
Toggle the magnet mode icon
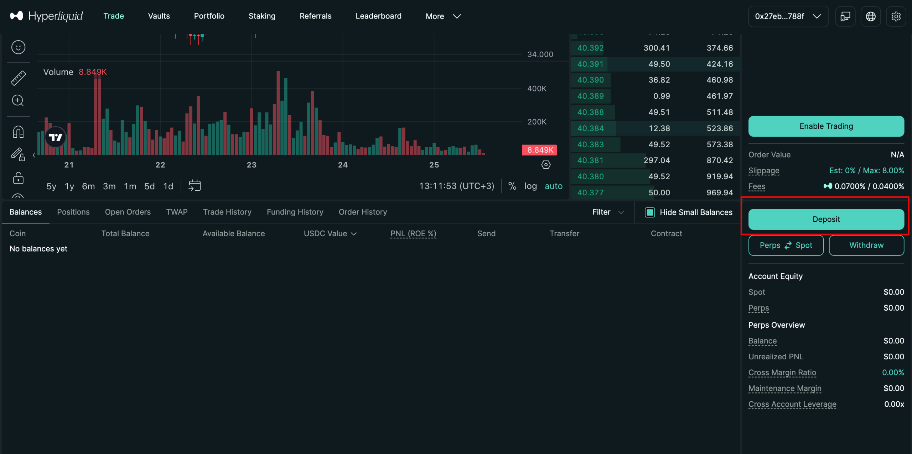(18, 132)
